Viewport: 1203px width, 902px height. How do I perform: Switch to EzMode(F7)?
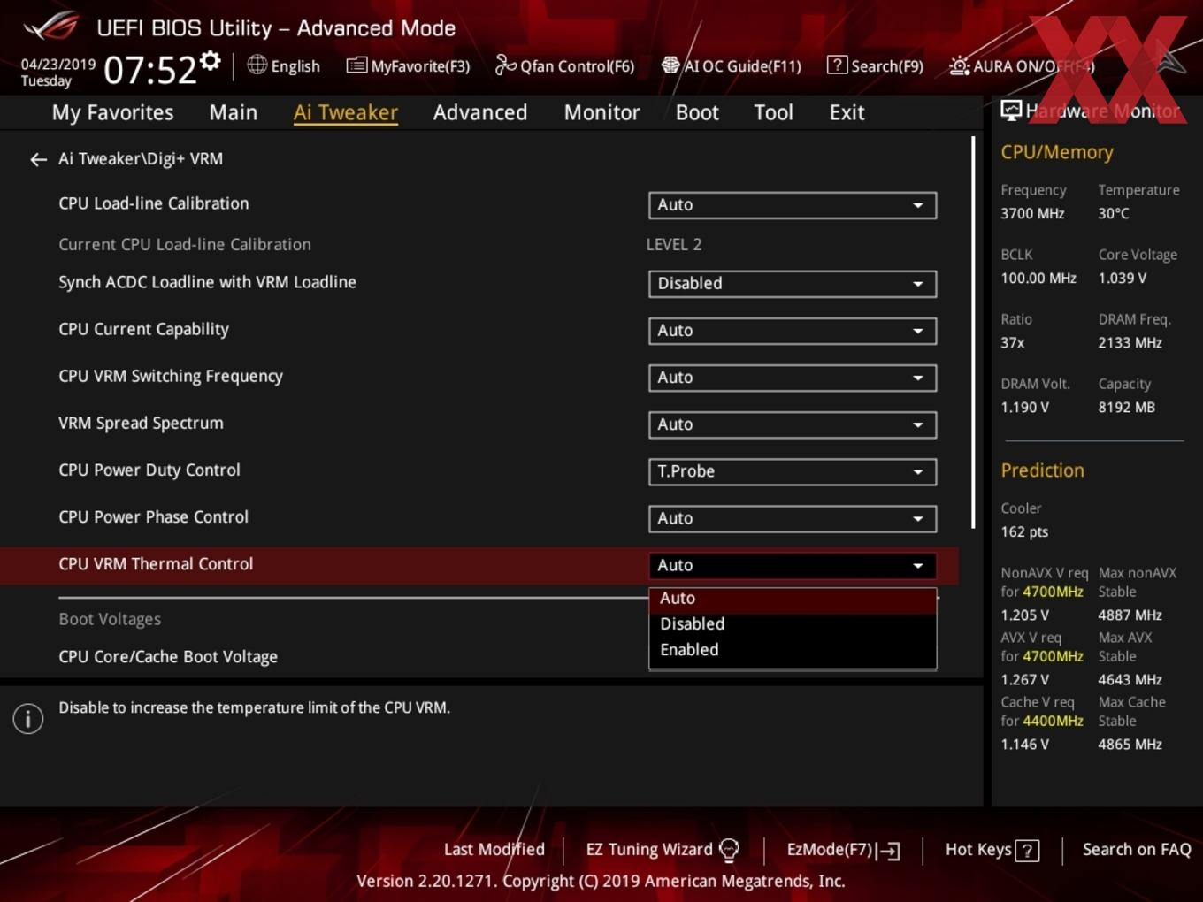point(843,850)
